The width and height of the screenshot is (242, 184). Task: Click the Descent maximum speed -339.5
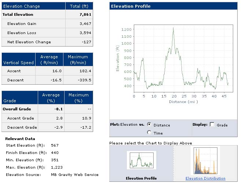point(84,80)
